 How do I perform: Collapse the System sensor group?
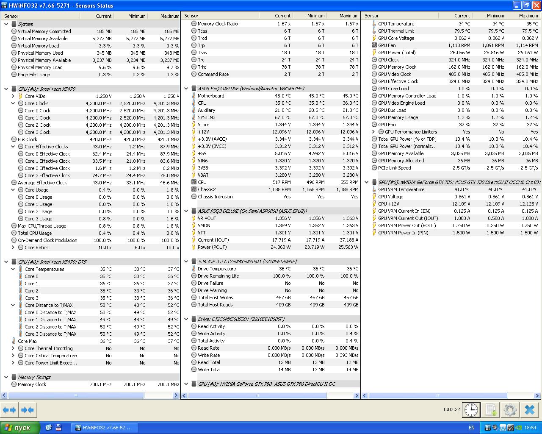pyautogui.click(x=6, y=24)
